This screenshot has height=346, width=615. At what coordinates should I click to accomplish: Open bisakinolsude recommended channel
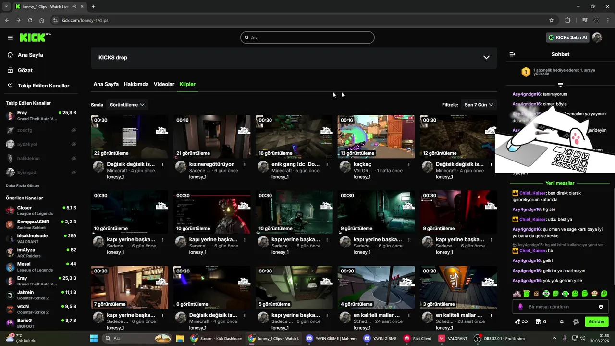tap(41, 238)
